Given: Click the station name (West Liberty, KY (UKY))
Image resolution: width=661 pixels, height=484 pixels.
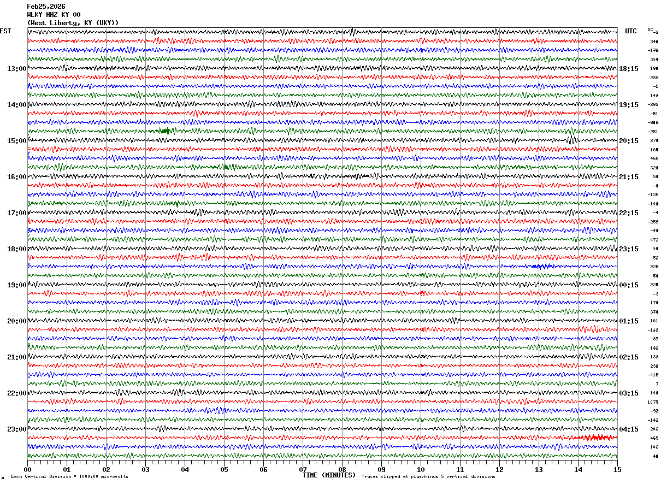Looking at the screenshot, I should 73,23.
